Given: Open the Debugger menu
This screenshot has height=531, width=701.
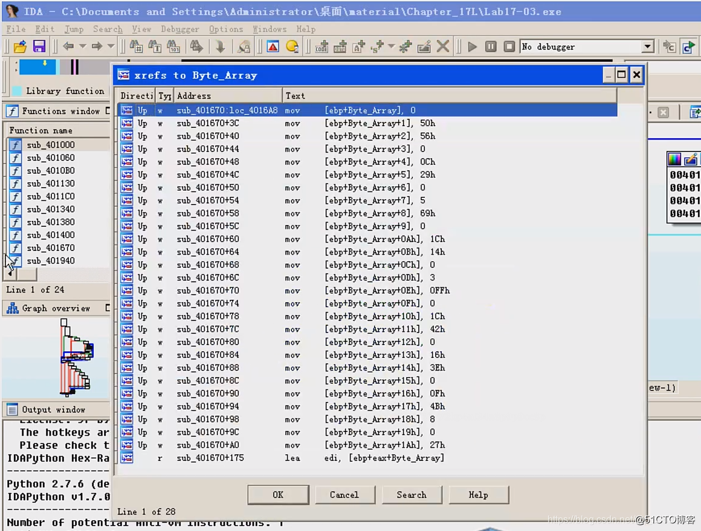Looking at the screenshot, I should pos(179,29).
